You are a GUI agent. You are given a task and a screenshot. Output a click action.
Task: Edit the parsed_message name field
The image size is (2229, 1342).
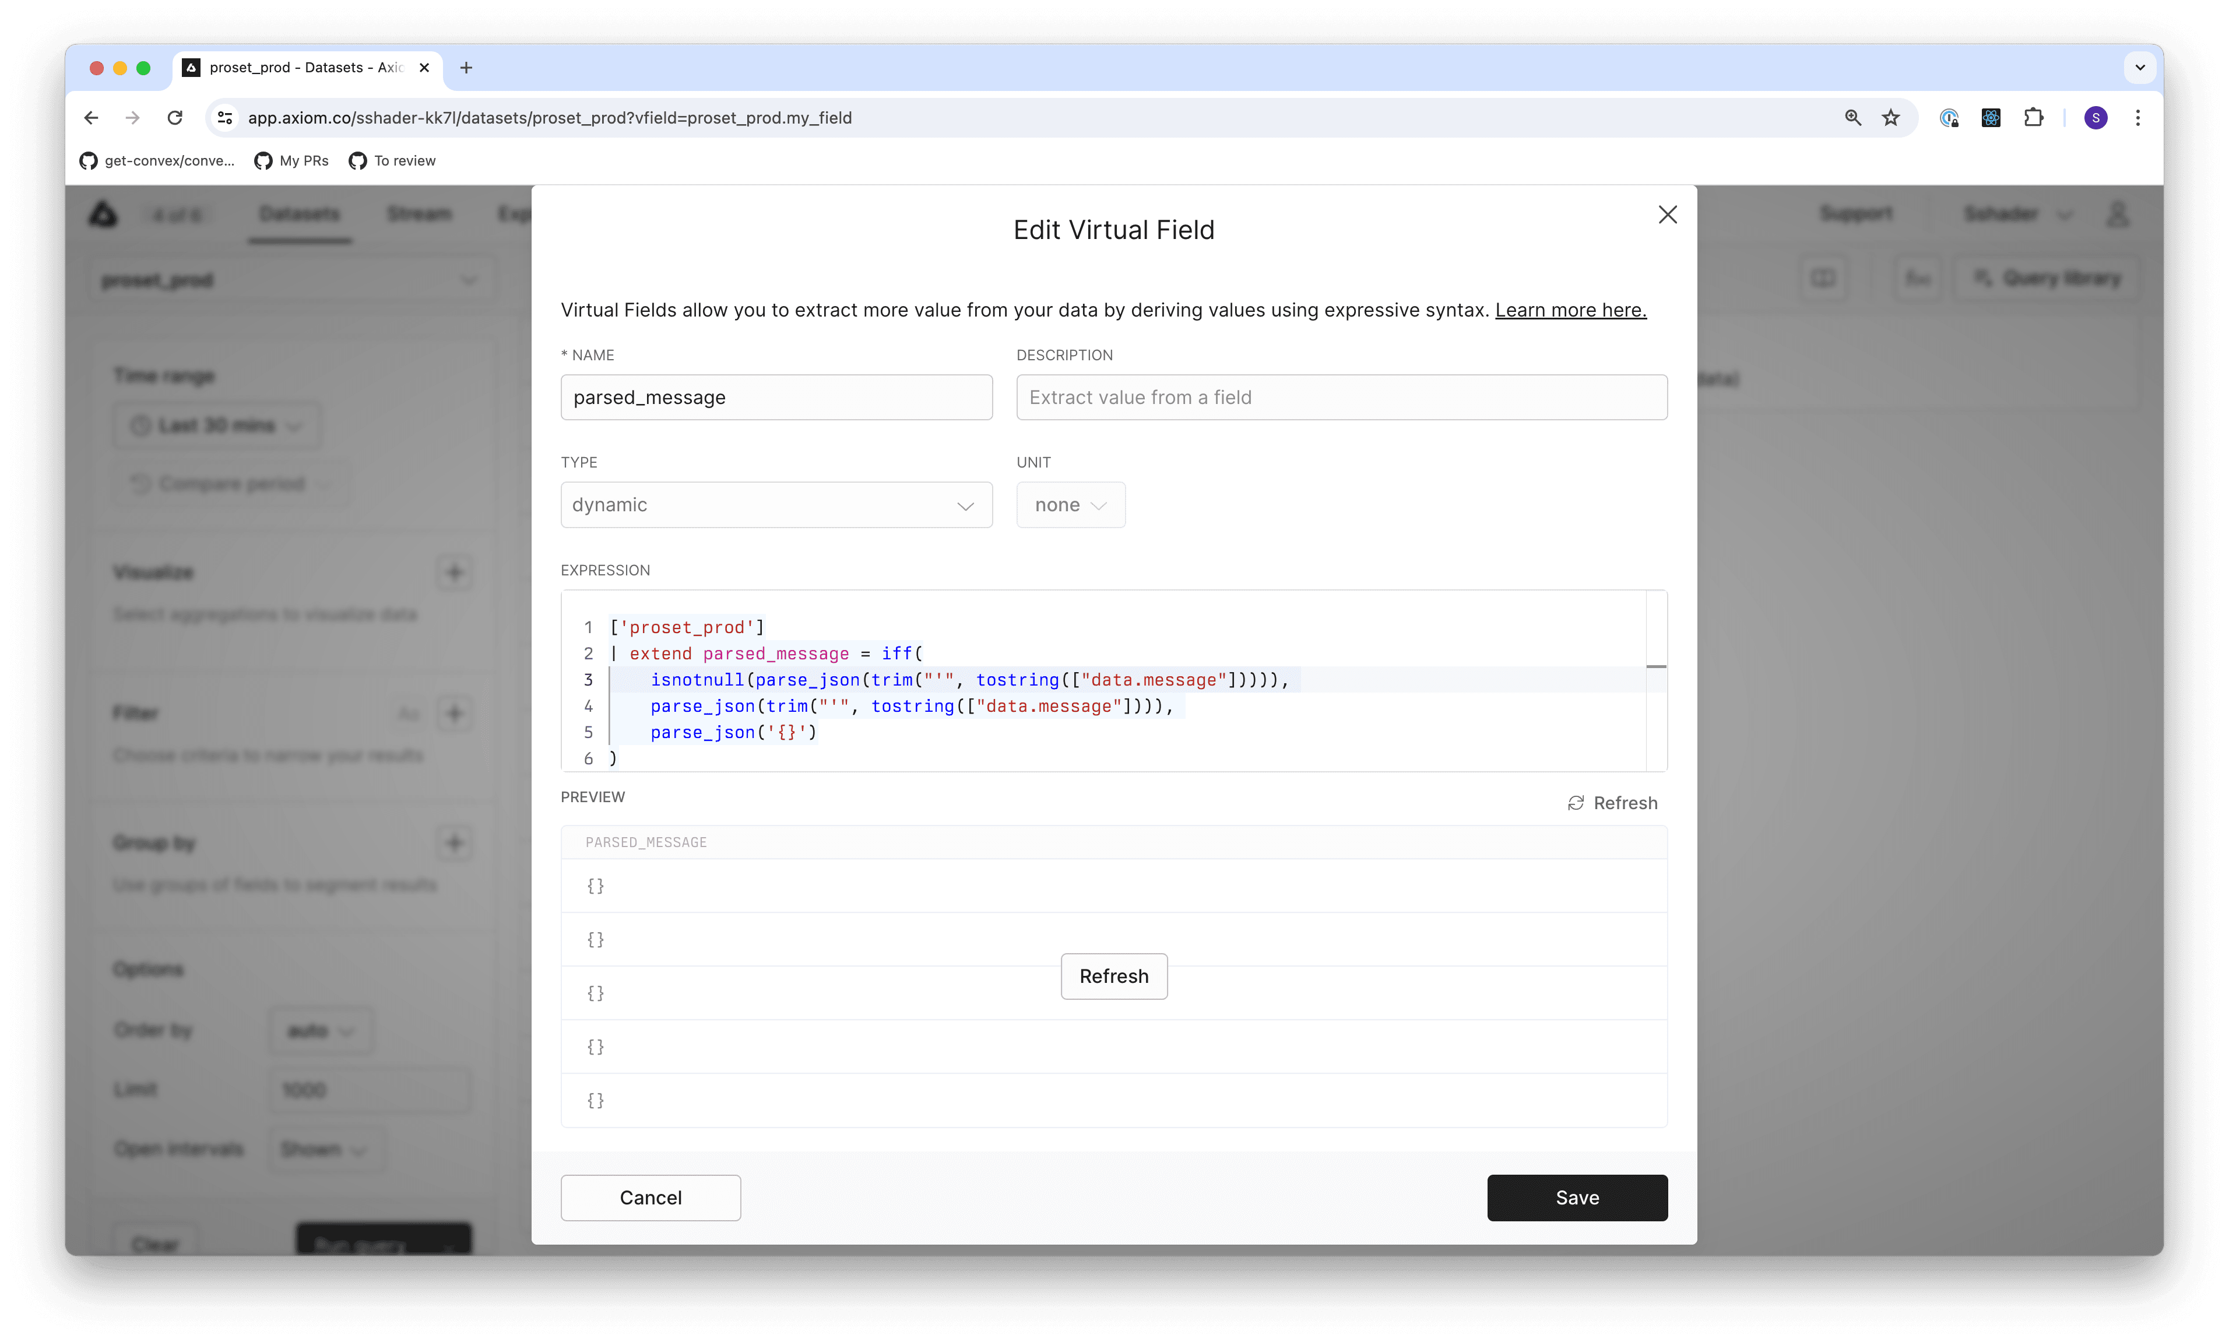pyautogui.click(x=776, y=398)
